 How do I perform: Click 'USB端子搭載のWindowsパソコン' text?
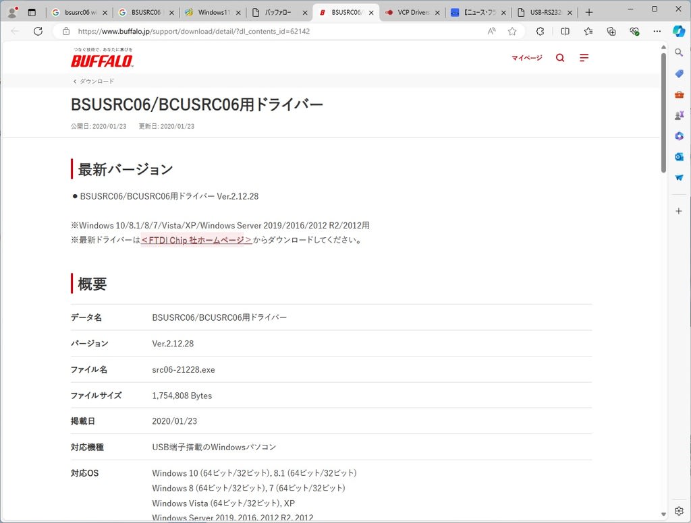coord(214,448)
